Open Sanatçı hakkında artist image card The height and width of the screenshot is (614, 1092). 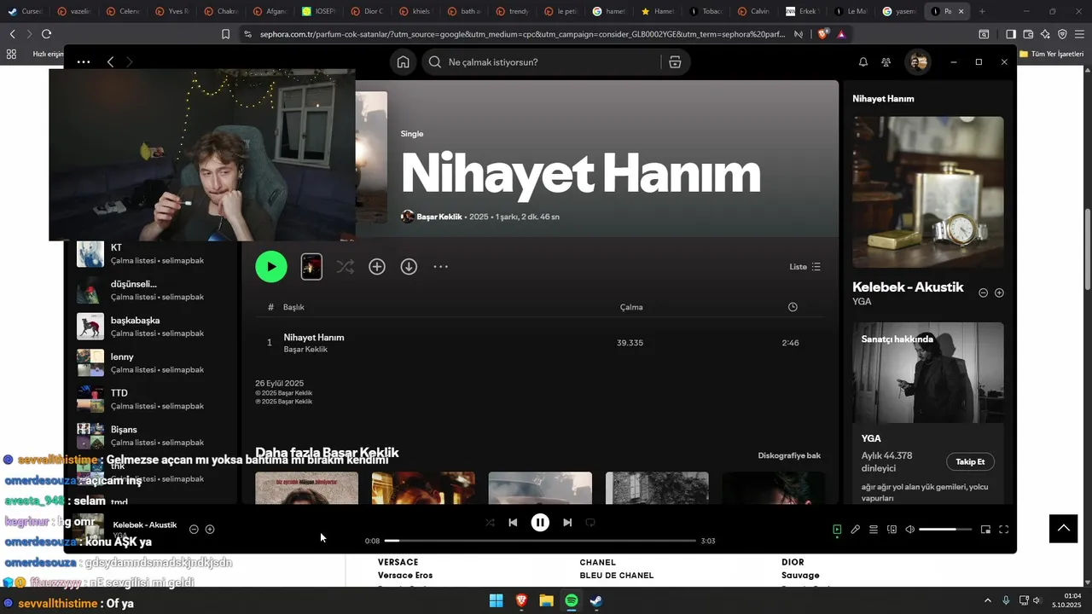[x=928, y=373]
